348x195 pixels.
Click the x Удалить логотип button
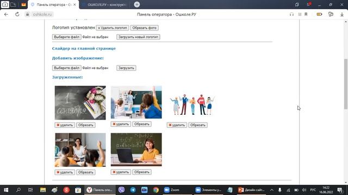[113, 28]
